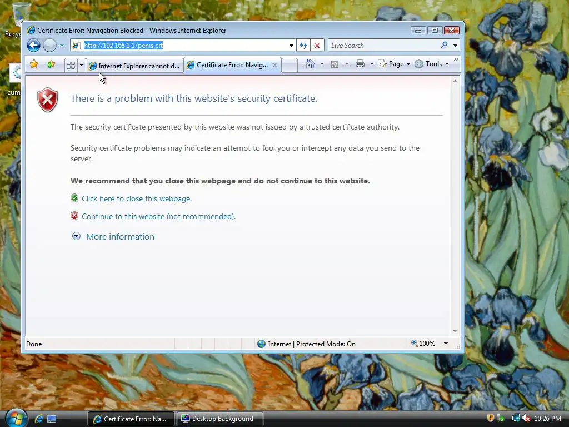Click Add to Favorites star-plus icon
This screenshot has width=569, height=427.
[x=51, y=64]
